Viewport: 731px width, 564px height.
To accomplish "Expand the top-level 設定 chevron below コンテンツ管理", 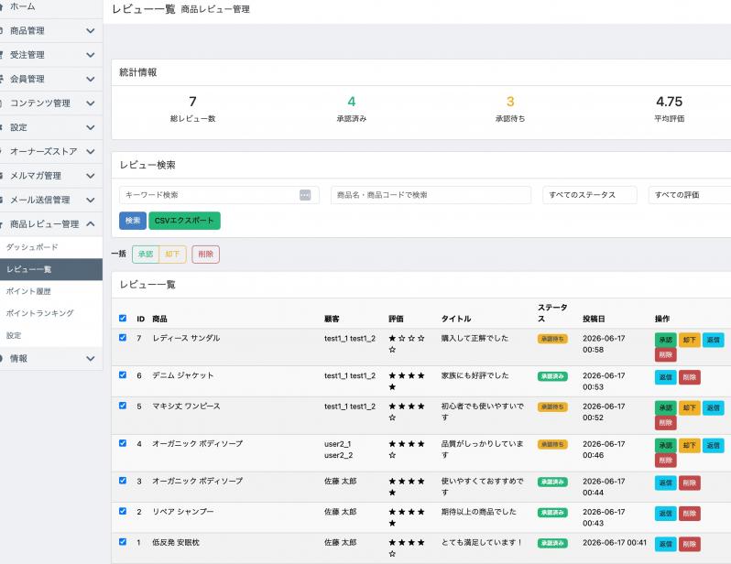I will coord(91,127).
